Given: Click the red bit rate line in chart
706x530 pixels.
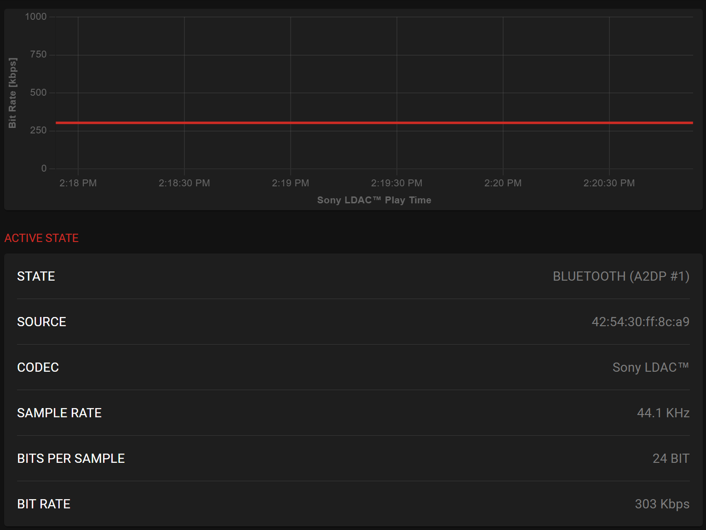Looking at the screenshot, I should (x=373, y=123).
